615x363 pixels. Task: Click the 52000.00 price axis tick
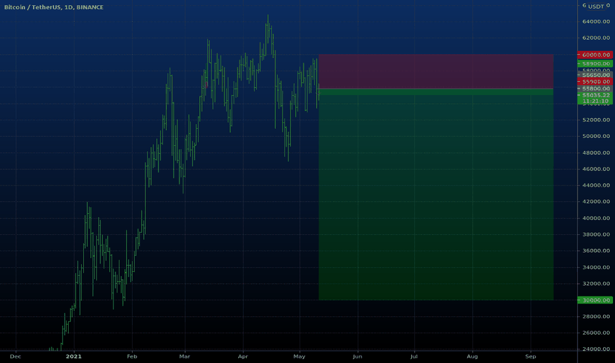pyautogui.click(x=596, y=120)
